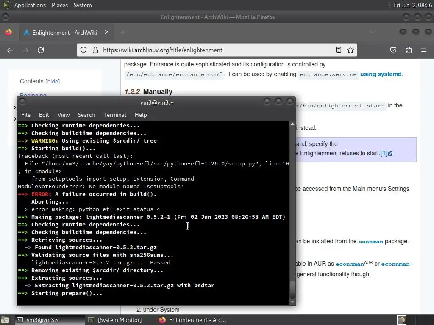Click 'ModuleNotFoundError' line in terminal

point(101,187)
